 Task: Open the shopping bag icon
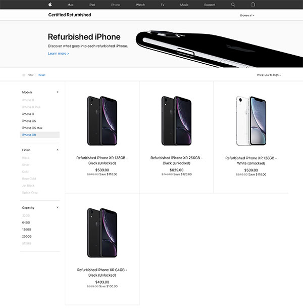[x=253, y=5]
